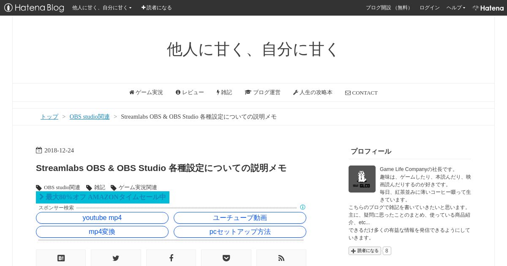Open the article title Streamlabs OBS & OBS Studio
Image resolution: width=507 pixels, height=266 pixels.
pyautogui.click(x=161, y=168)
